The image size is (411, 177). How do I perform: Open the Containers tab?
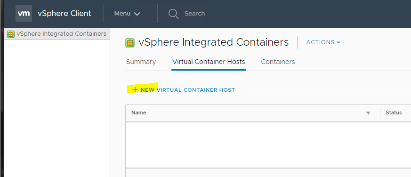click(x=278, y=62)
